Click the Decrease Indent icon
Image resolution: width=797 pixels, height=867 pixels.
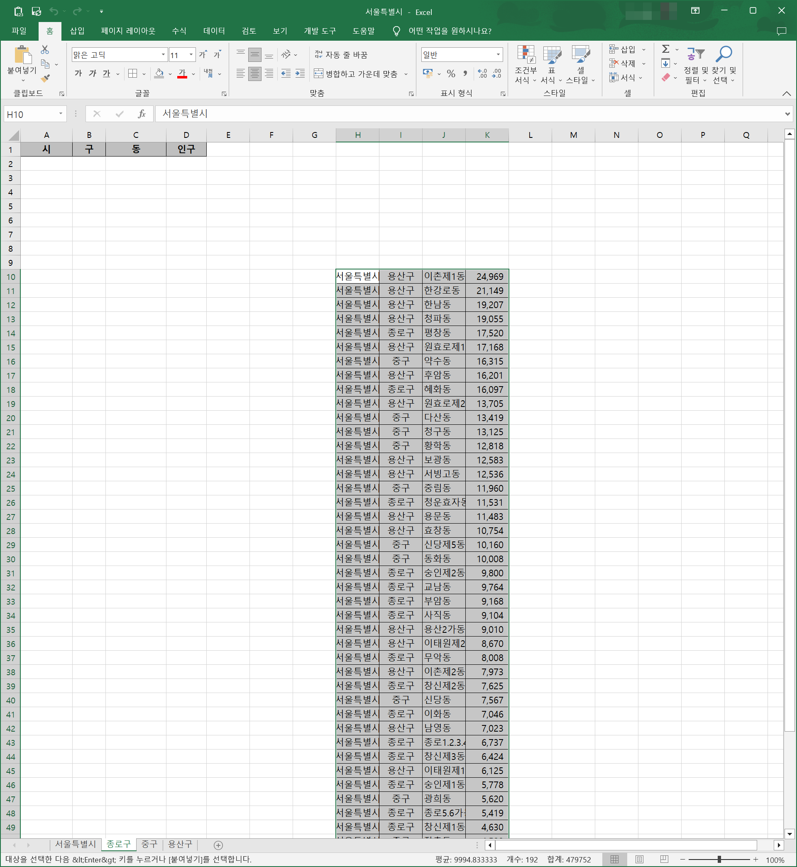286,74
